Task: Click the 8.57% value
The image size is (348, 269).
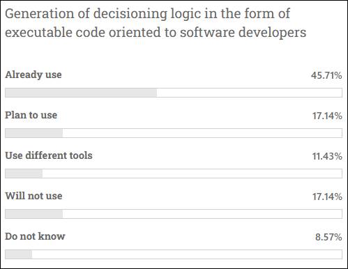Action: click(328, 237)
